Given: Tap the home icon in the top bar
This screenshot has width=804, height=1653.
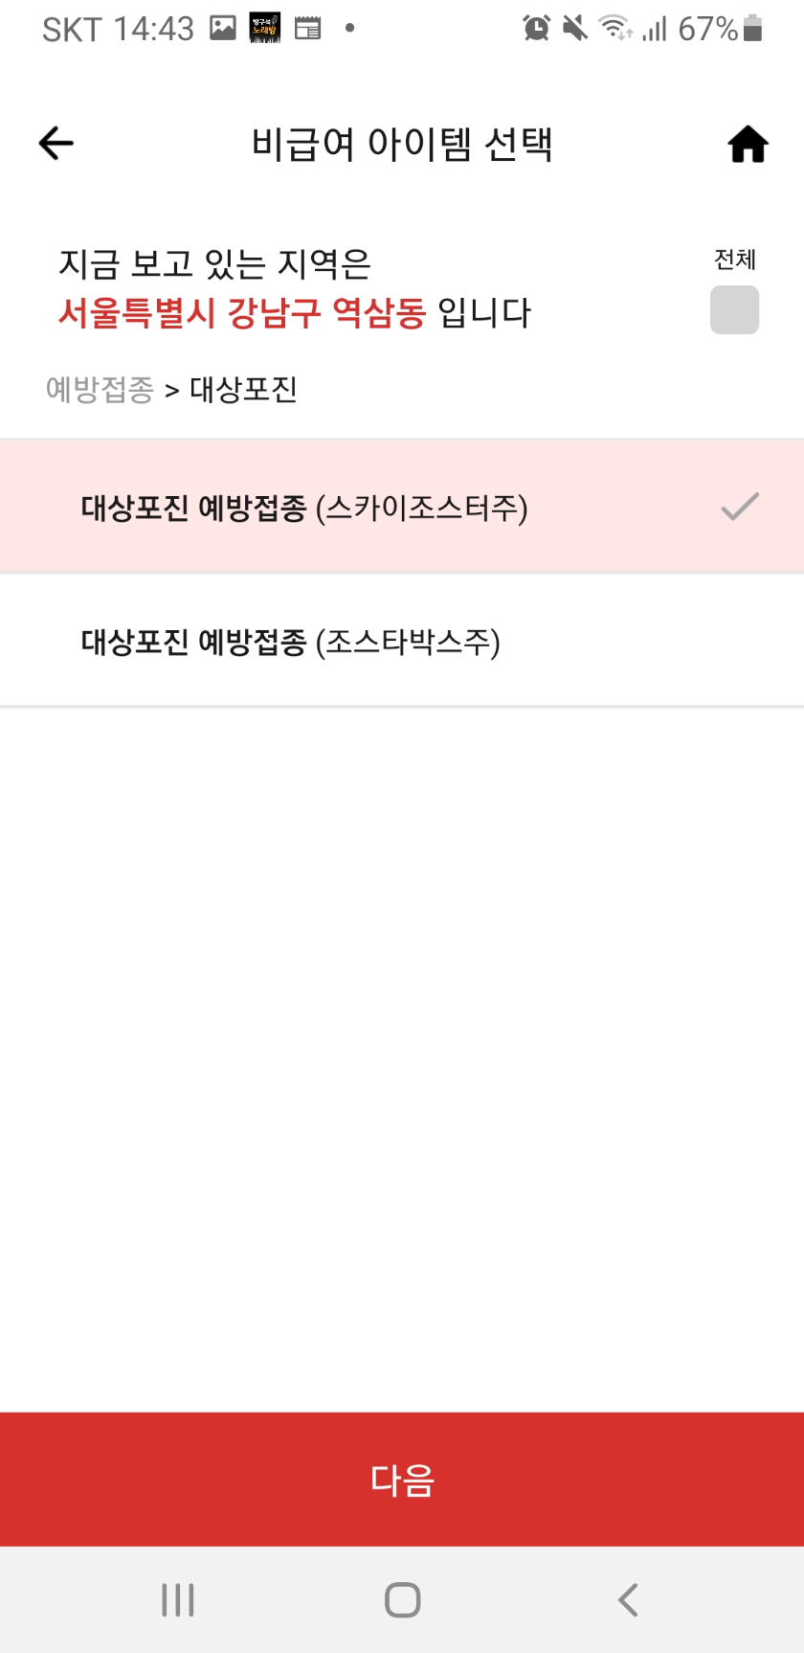Looking at the screenshot, I should (x=747, y=143).
